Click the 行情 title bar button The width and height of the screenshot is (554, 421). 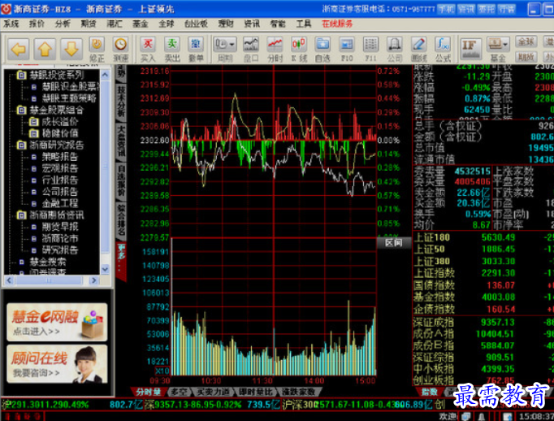click(x=506, y=9)
